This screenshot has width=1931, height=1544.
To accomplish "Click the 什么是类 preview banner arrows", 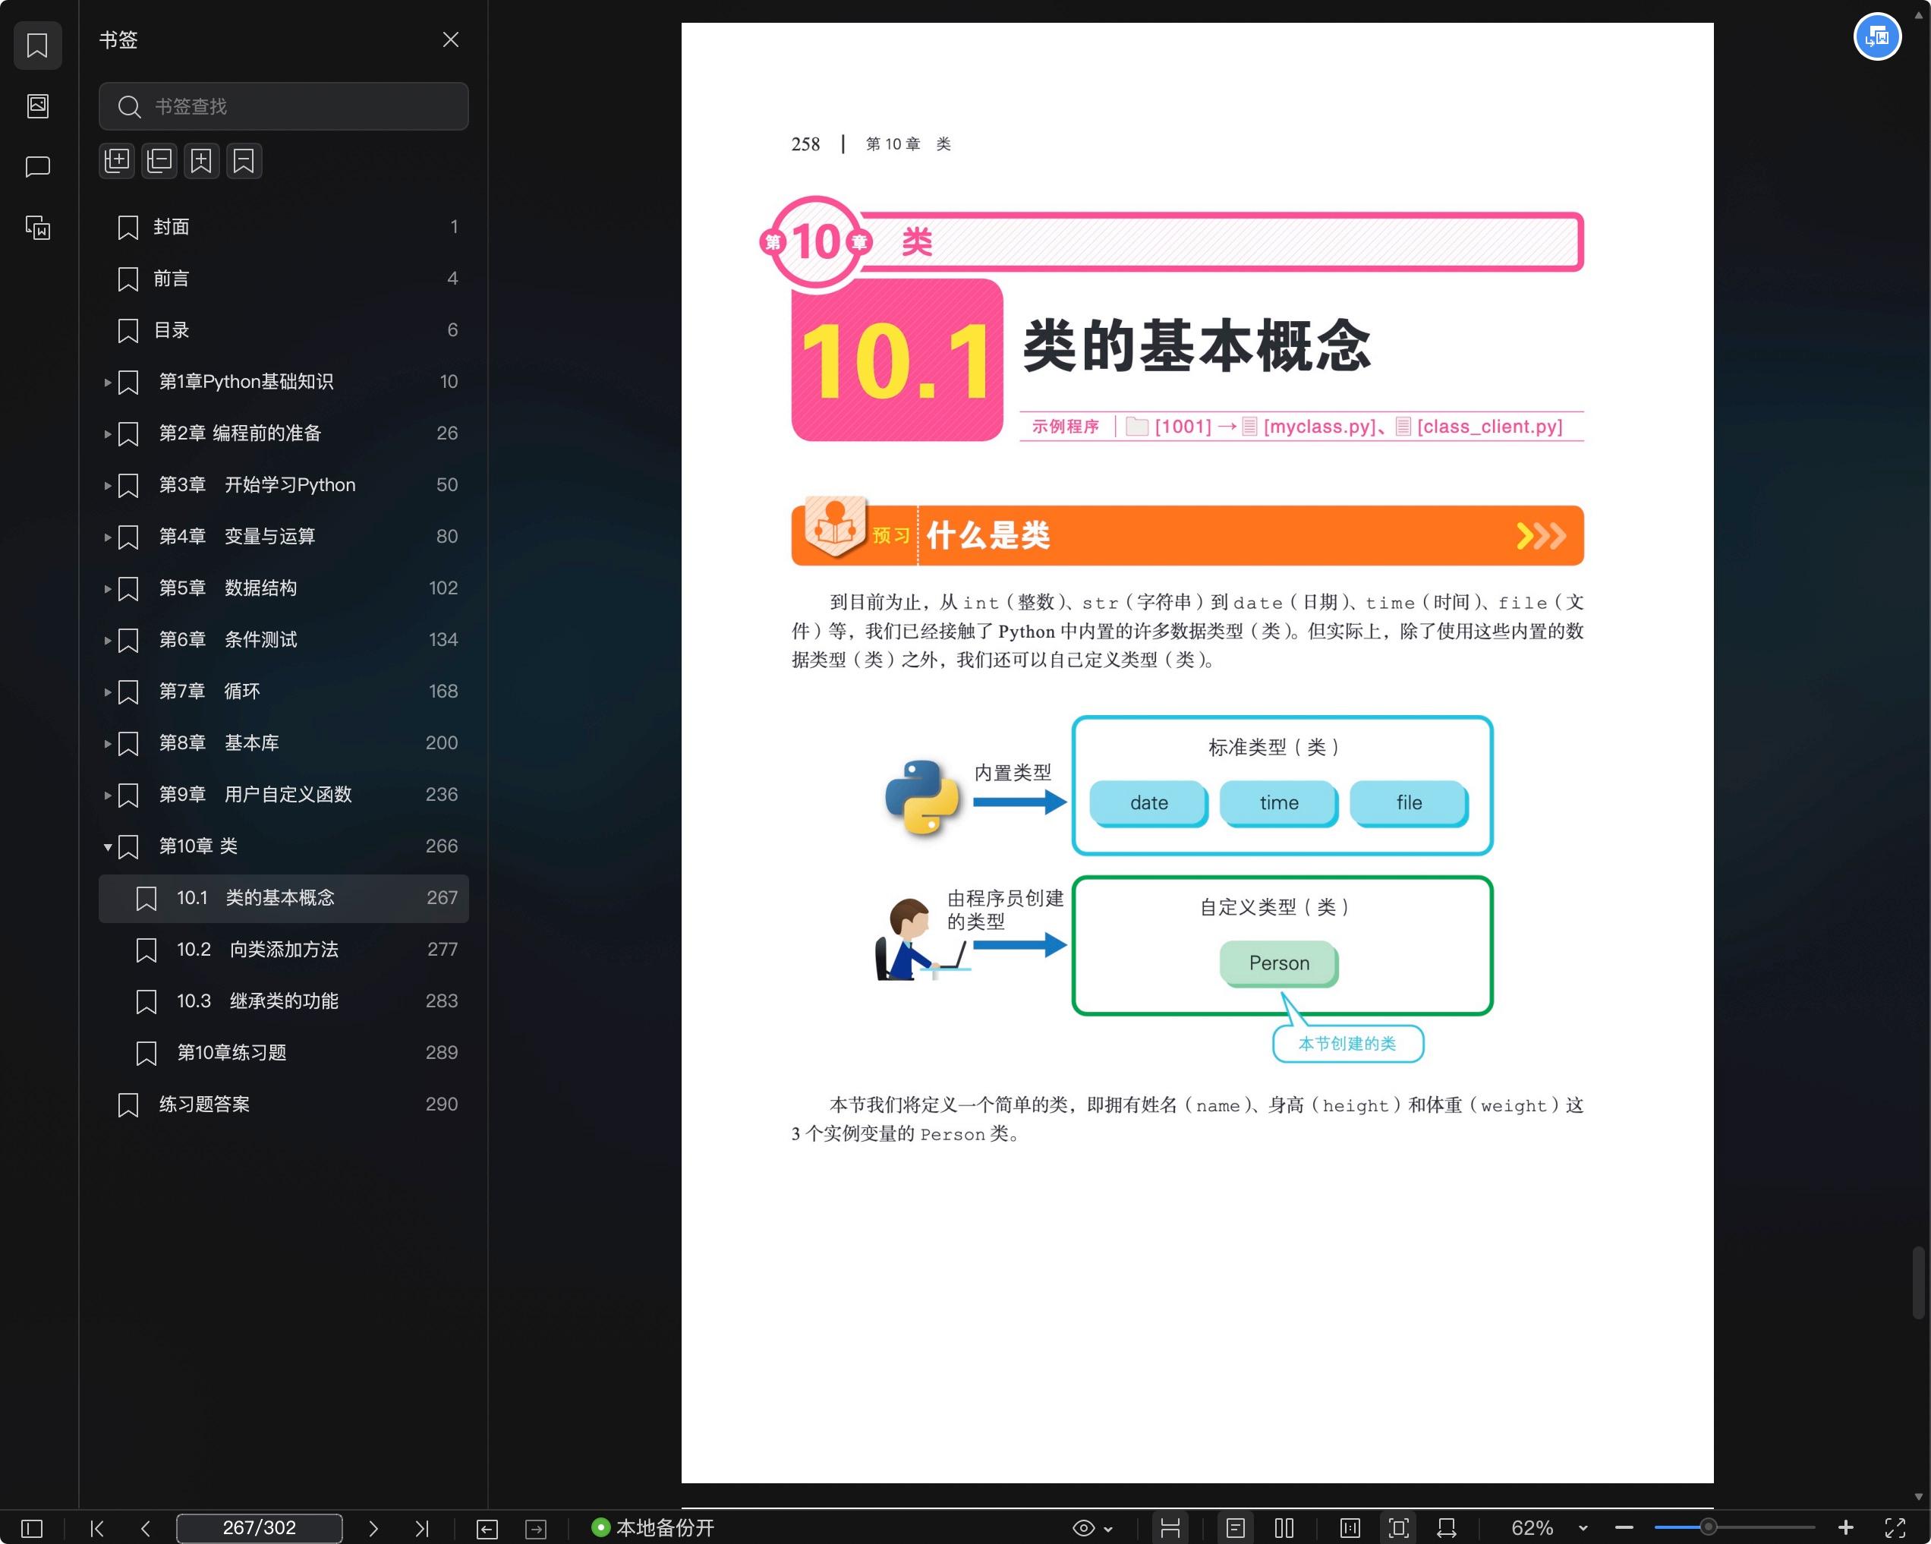I will tap(1541, 536).
